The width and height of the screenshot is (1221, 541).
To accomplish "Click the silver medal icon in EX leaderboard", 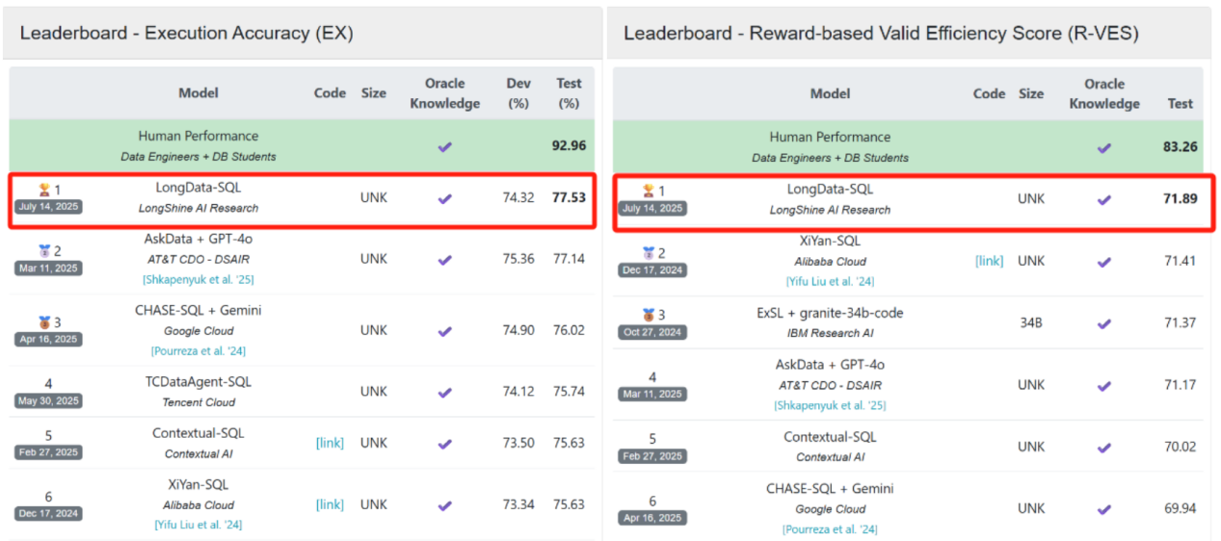I will coord(42,250).
